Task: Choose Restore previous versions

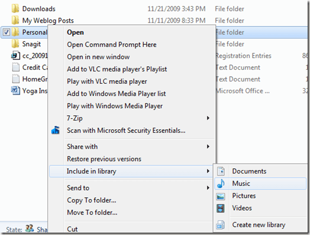Action: (x=104, y=159)
